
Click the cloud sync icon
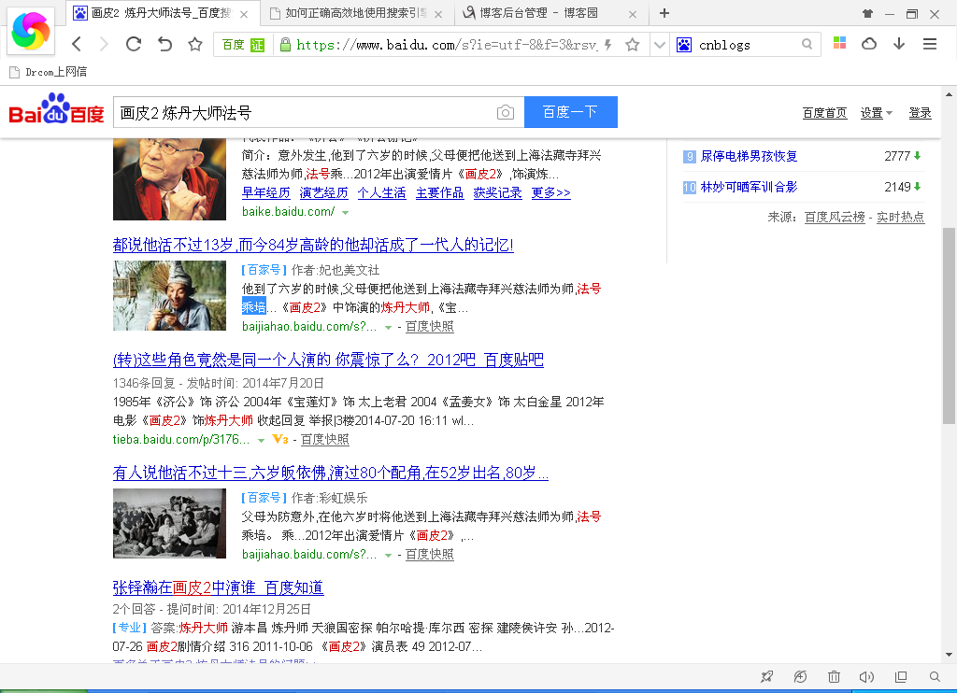pyautogui.click(x=868, y=44)
